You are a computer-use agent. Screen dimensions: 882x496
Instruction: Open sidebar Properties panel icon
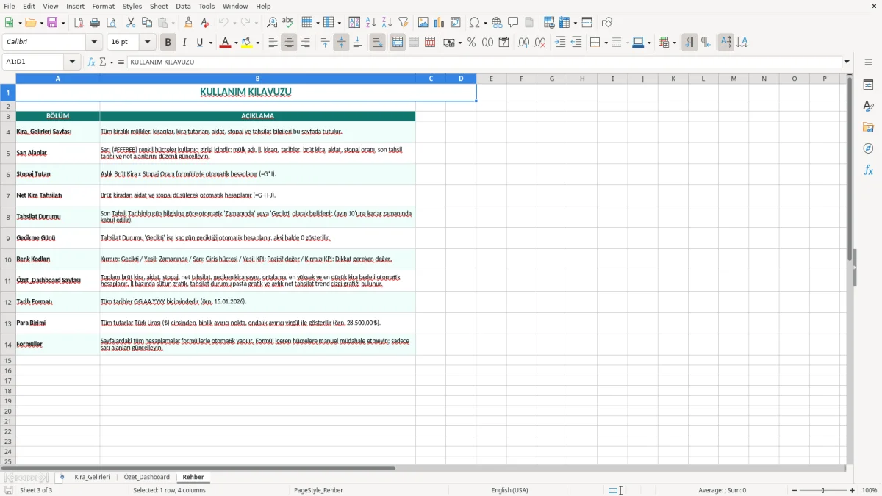[x=868, y=85]
